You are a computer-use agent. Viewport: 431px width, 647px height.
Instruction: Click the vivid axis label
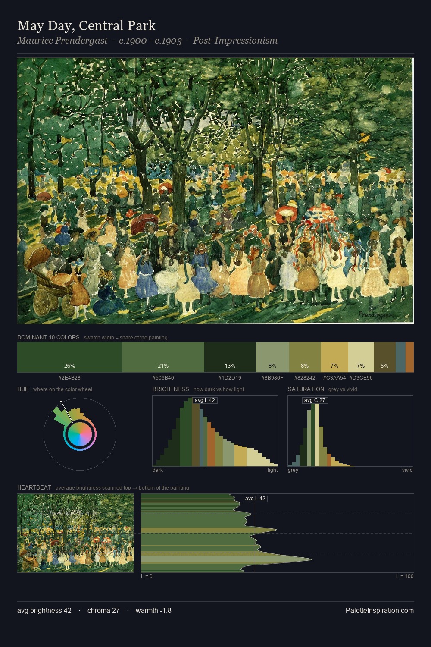point(407,470)
